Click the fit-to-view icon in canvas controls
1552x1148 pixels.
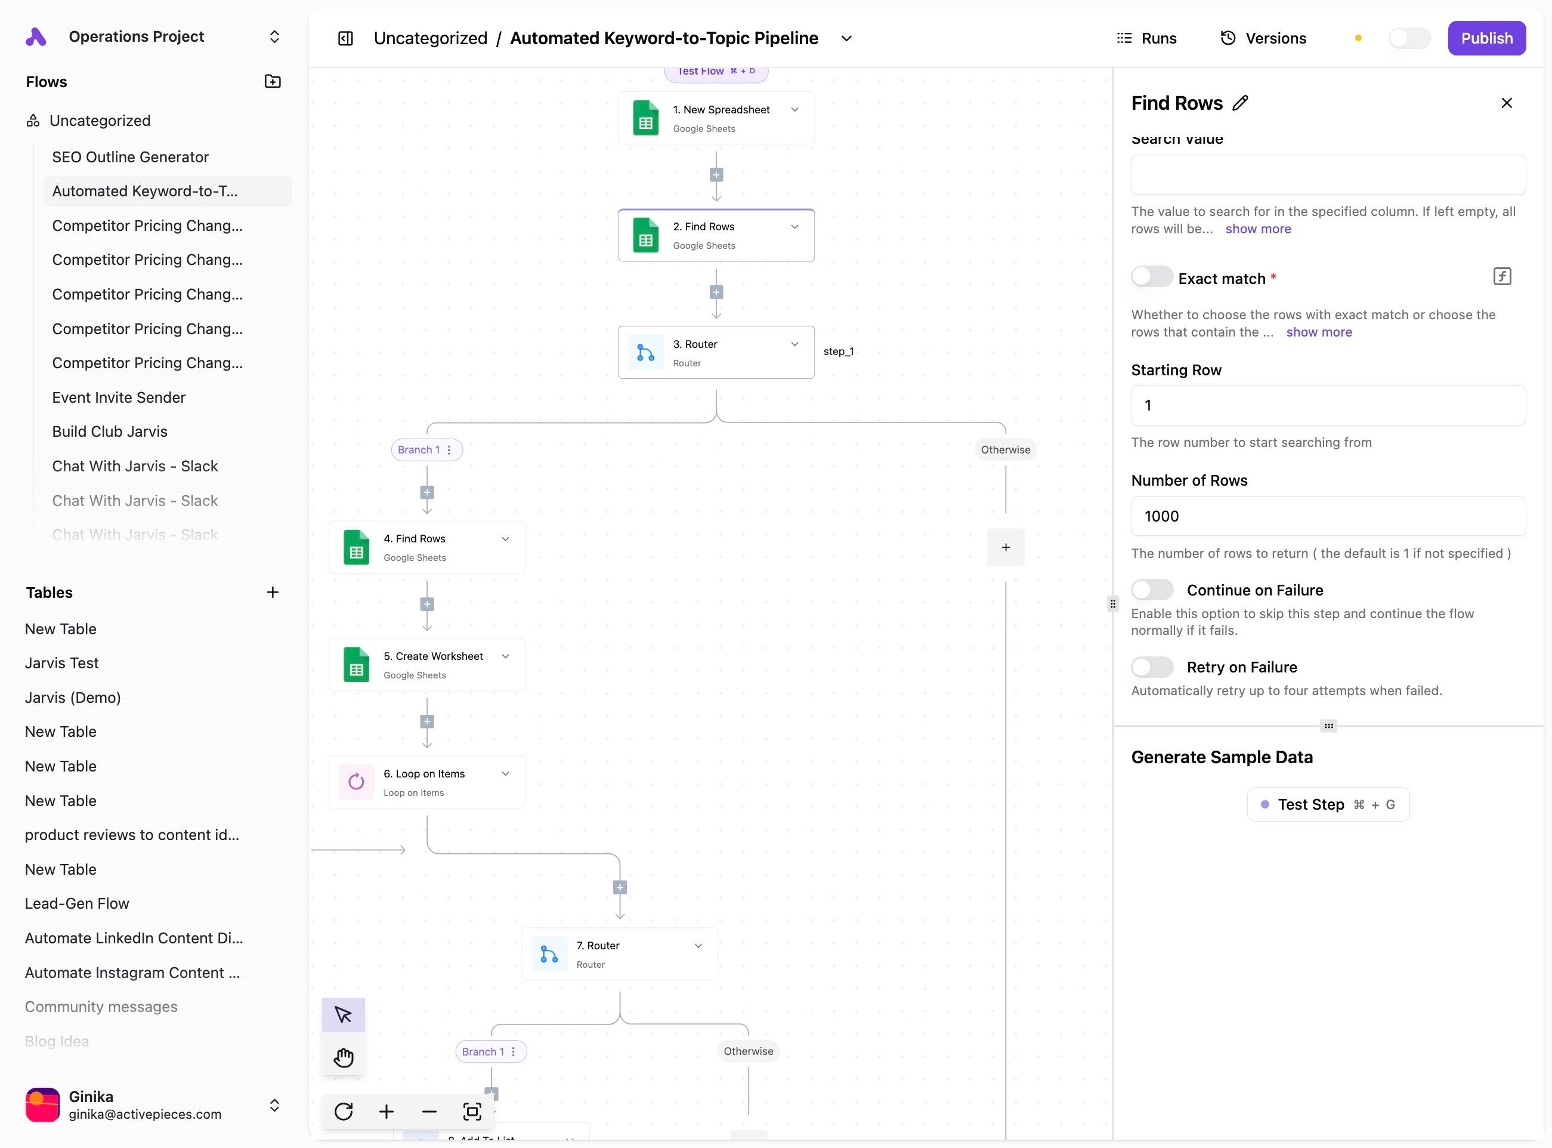click(472, 1111)
